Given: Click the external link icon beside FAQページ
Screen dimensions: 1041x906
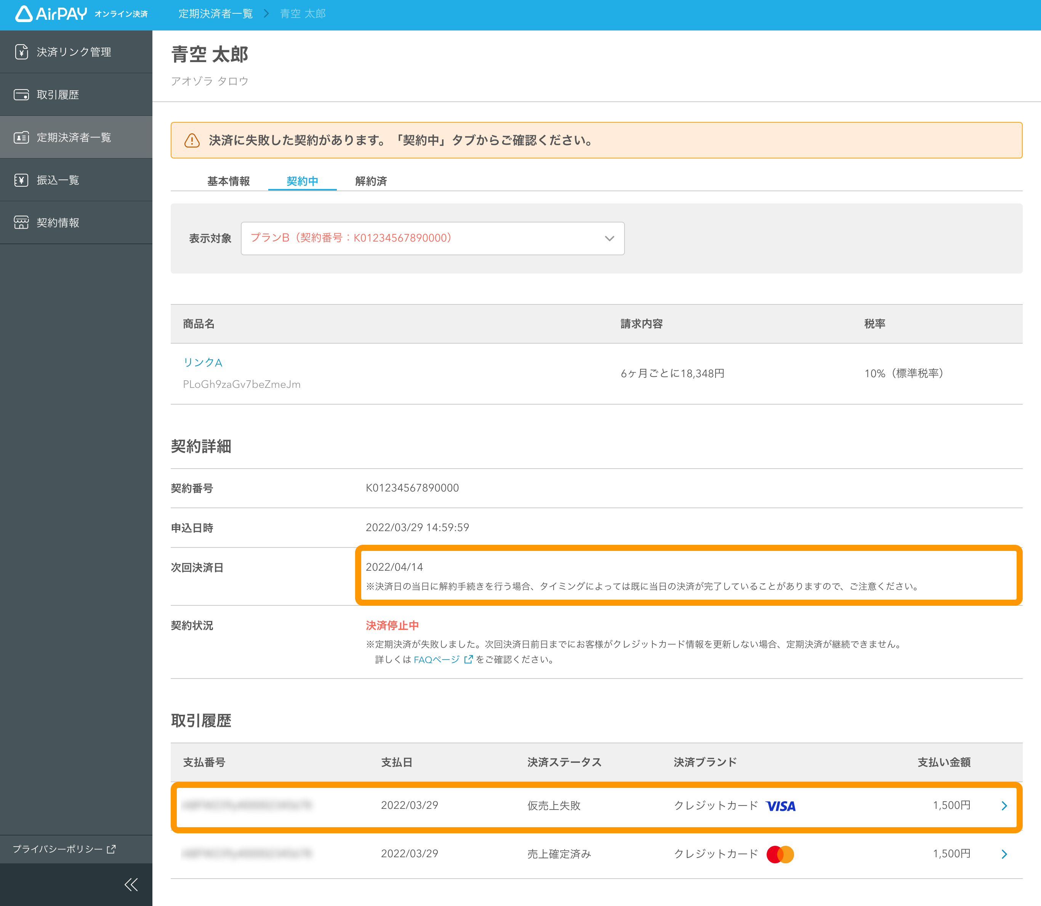Looking at the screenshot, I should coord(468,659).
